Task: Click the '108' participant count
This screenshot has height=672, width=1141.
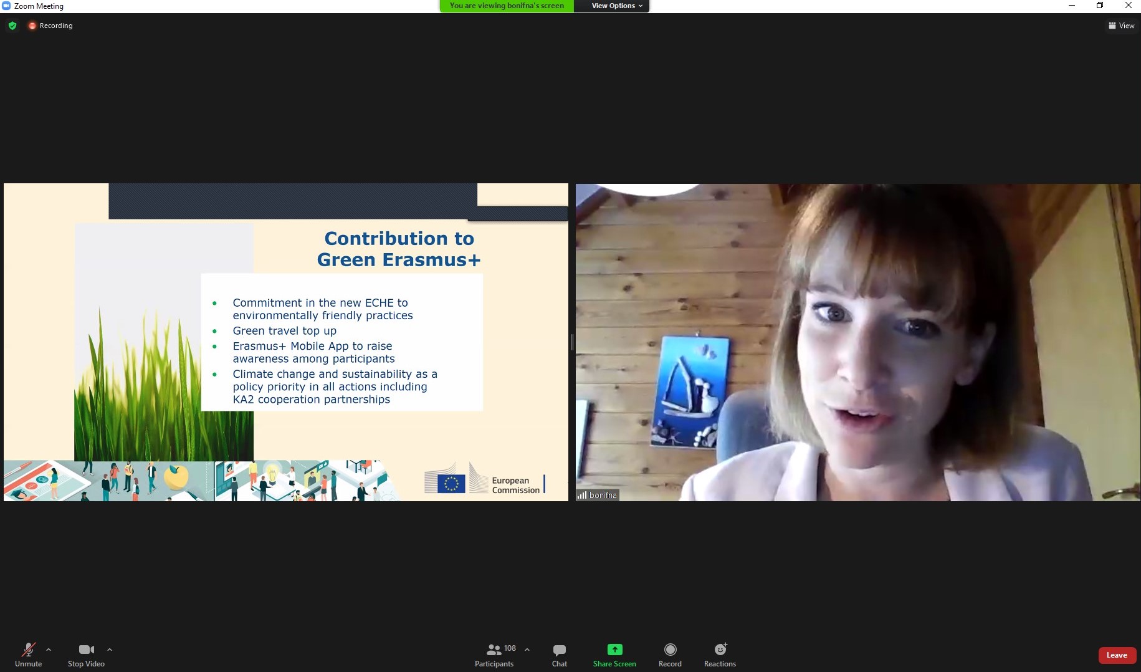Action: pyautogui.click(x=510, y=648)
